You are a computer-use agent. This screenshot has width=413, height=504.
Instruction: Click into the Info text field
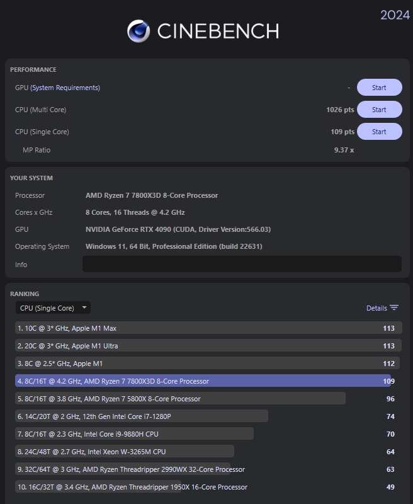[242, 264]
